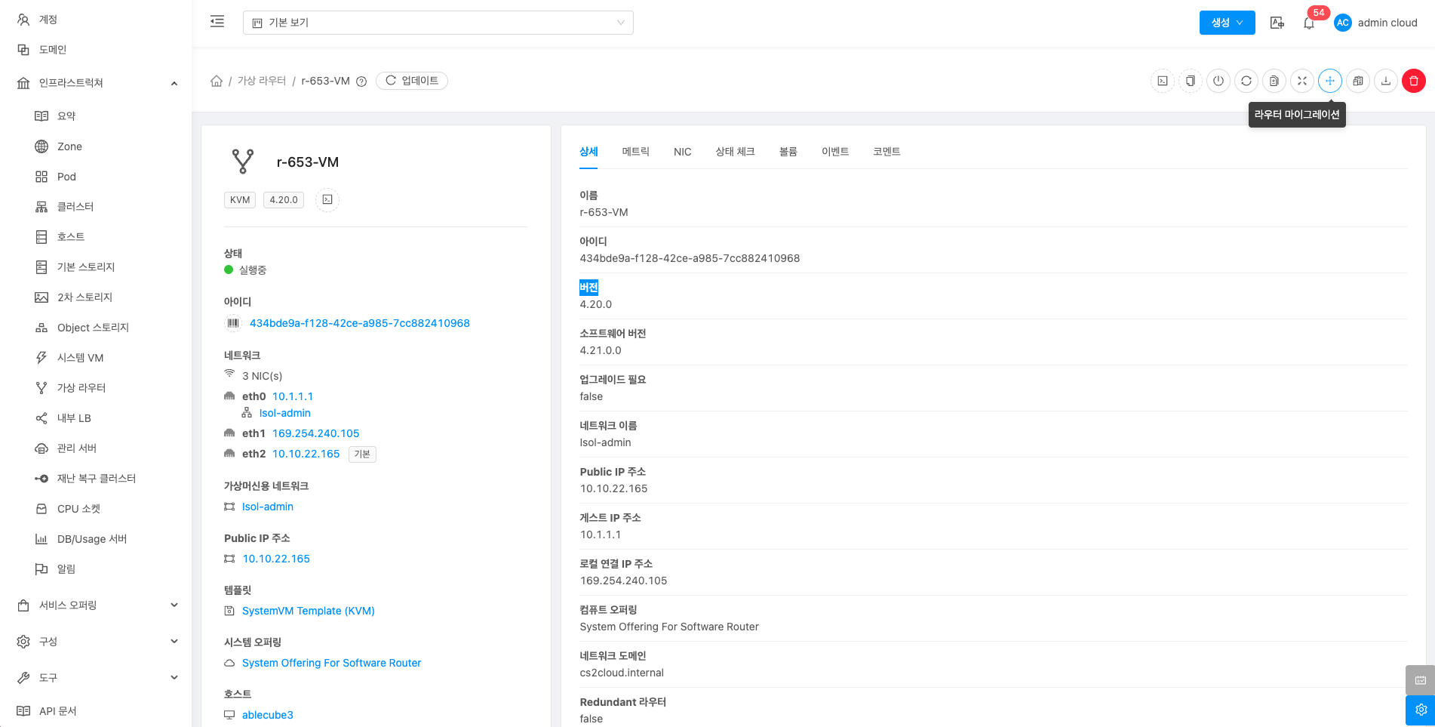Switch to the NIC tab
1435x727 pixels.
click(x=682, y=152)
